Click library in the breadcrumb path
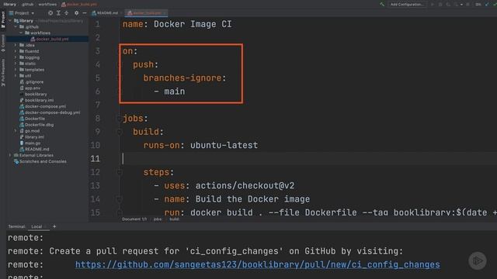This screenshot has width=497, height=279. pos(9,5)
